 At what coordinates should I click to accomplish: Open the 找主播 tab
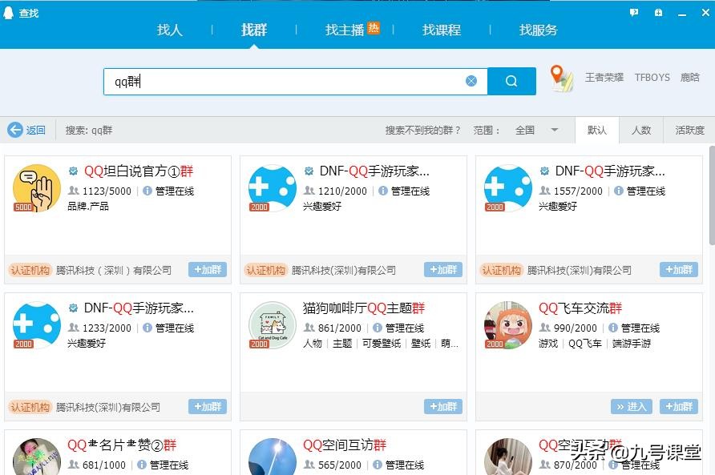tap(345, 30)
